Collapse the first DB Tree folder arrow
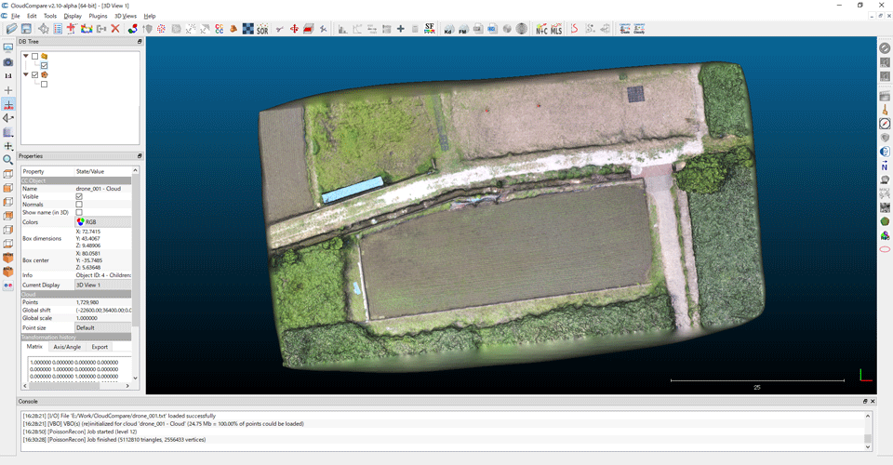The height and width of the screenshot is (465, 893). pos(26,57)
